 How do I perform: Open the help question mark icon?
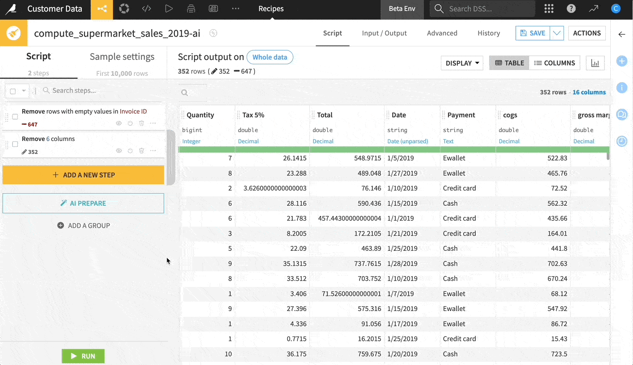coord(571,8)
